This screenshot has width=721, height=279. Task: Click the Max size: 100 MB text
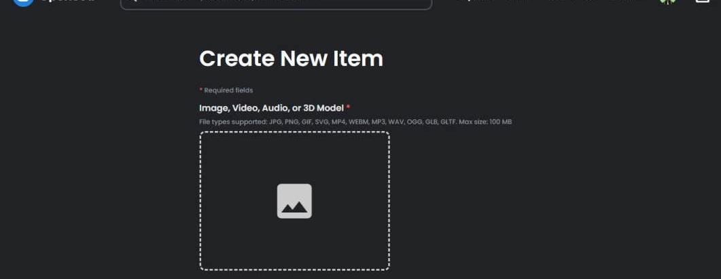486,122
